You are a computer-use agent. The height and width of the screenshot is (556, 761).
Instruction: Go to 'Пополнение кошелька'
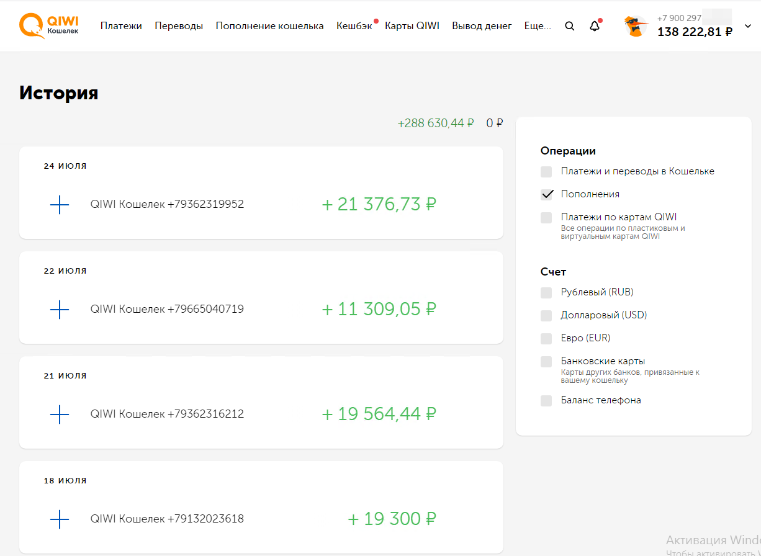[270, 26]
